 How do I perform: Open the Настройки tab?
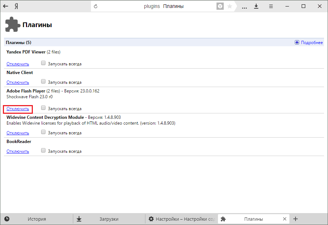pyautogui.click(x=182, y=219)
